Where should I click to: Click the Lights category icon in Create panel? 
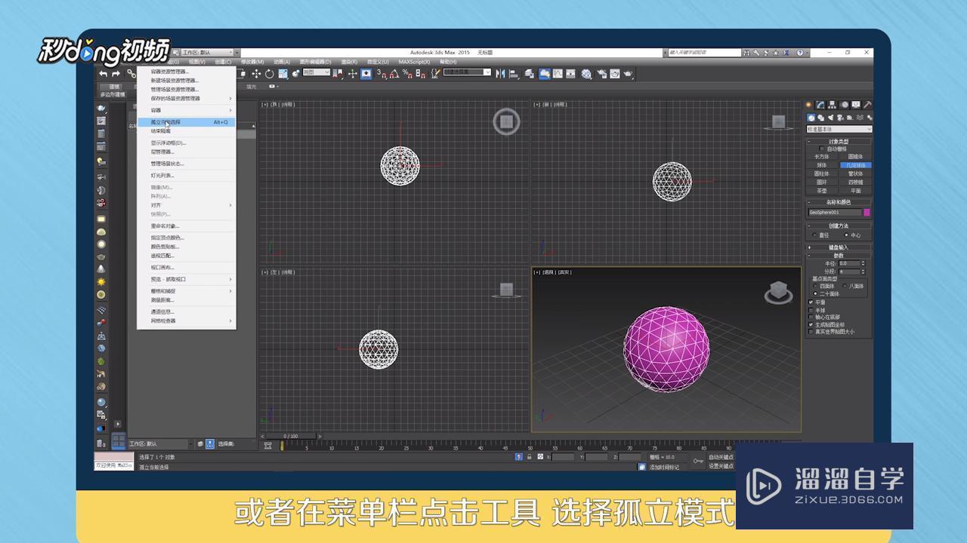[x=831, y=117]
